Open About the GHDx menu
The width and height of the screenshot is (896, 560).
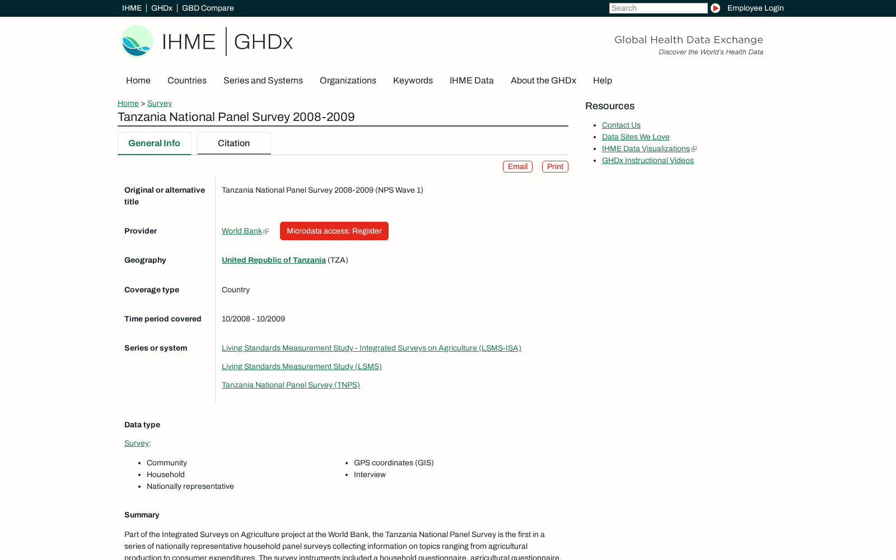tap(543, 81)
